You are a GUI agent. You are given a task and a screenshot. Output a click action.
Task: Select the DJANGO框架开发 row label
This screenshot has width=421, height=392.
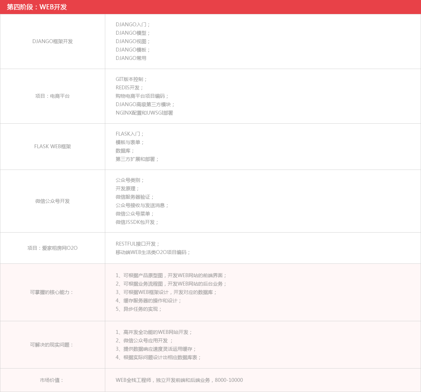click(53, 41)
